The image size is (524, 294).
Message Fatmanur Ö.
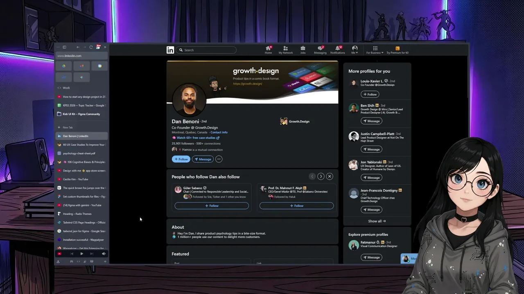[371, 257]
